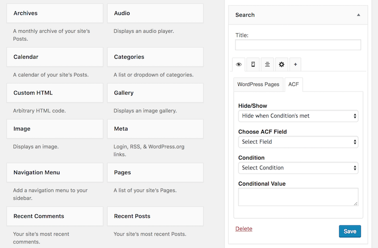Open the Select Condition dropdown
The height and width of the screenshot is (248, 378).
coord(298,168)
